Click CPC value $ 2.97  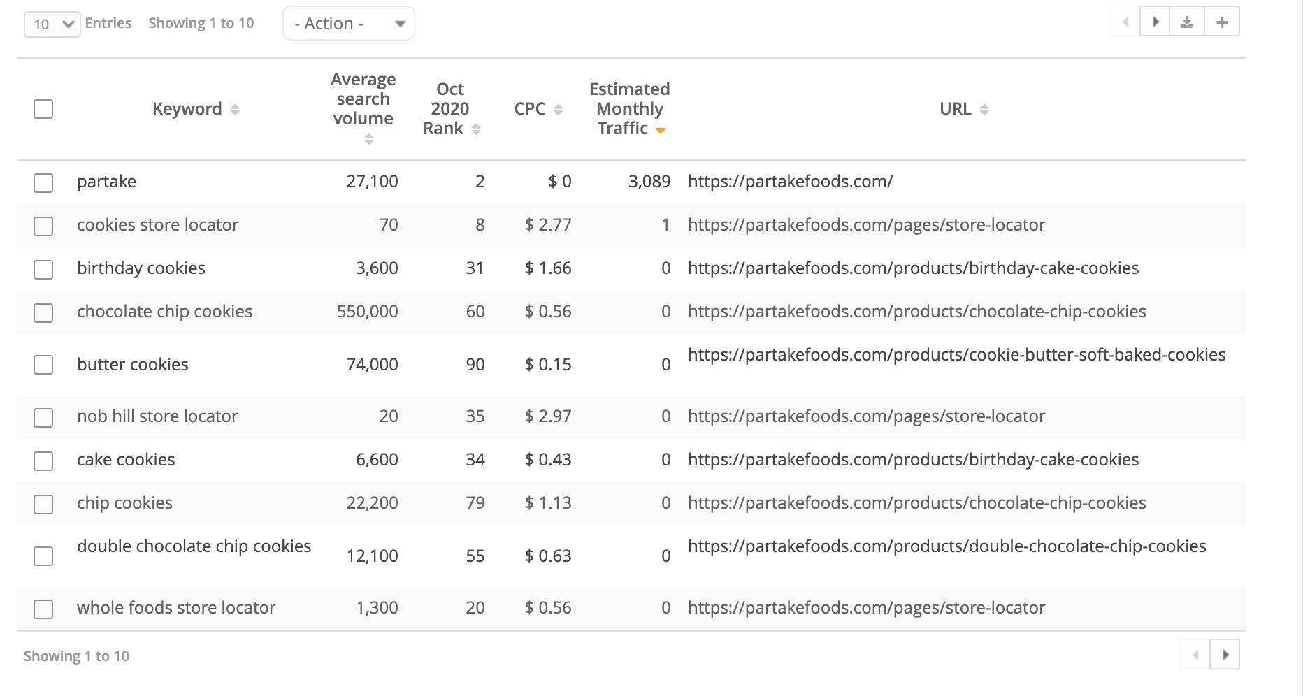point(548,416)
